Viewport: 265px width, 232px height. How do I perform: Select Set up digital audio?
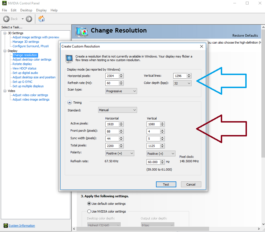pyautogui.click(x=25, y=73)
